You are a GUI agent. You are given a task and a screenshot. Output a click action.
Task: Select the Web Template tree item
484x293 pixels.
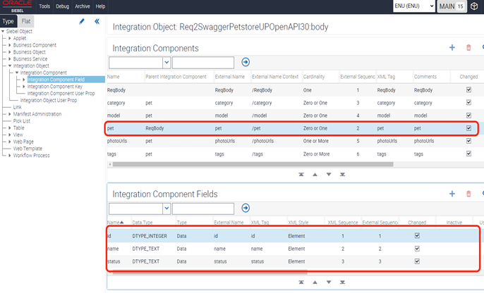(x=28, y=149)
